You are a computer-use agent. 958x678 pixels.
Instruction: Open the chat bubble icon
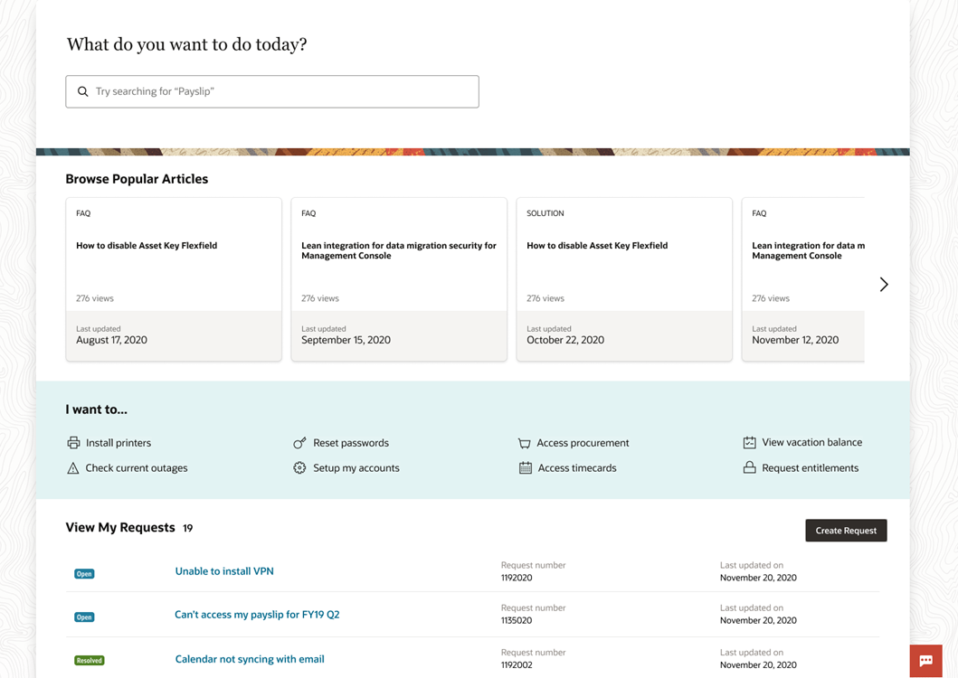tap(925, 661)
